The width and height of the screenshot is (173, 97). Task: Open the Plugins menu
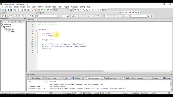[66, 7]
